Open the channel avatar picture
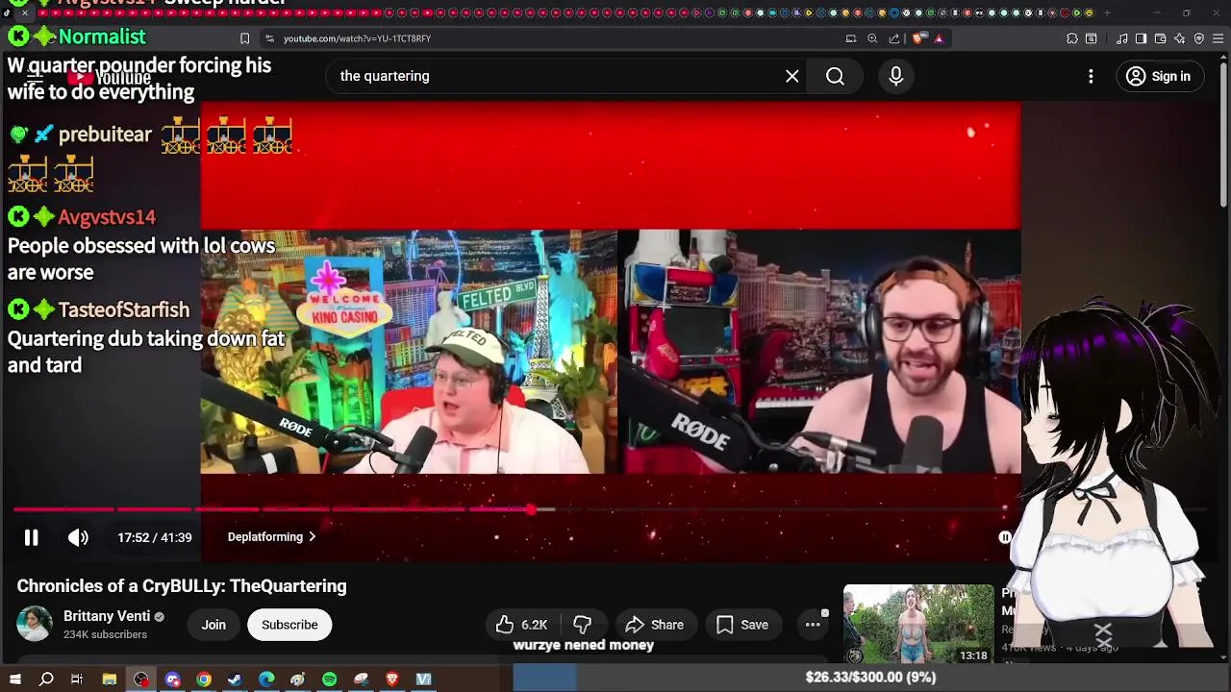 (x=35, y=625)
